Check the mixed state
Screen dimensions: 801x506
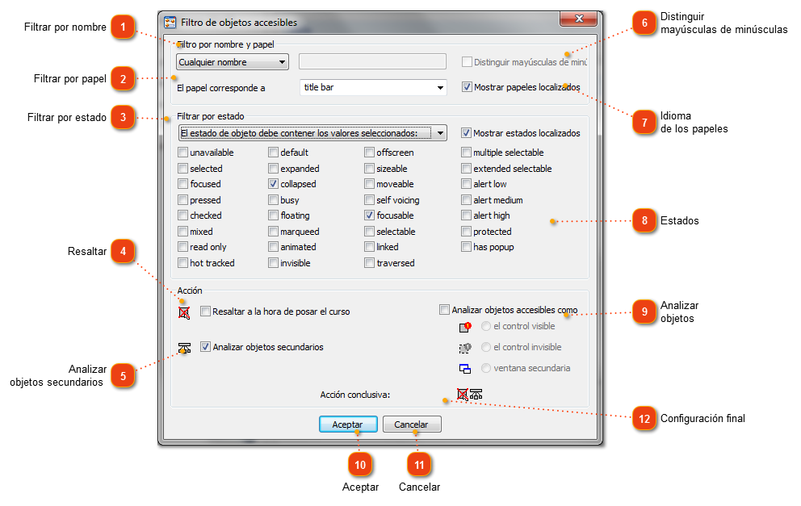click(x=182, y=232)
